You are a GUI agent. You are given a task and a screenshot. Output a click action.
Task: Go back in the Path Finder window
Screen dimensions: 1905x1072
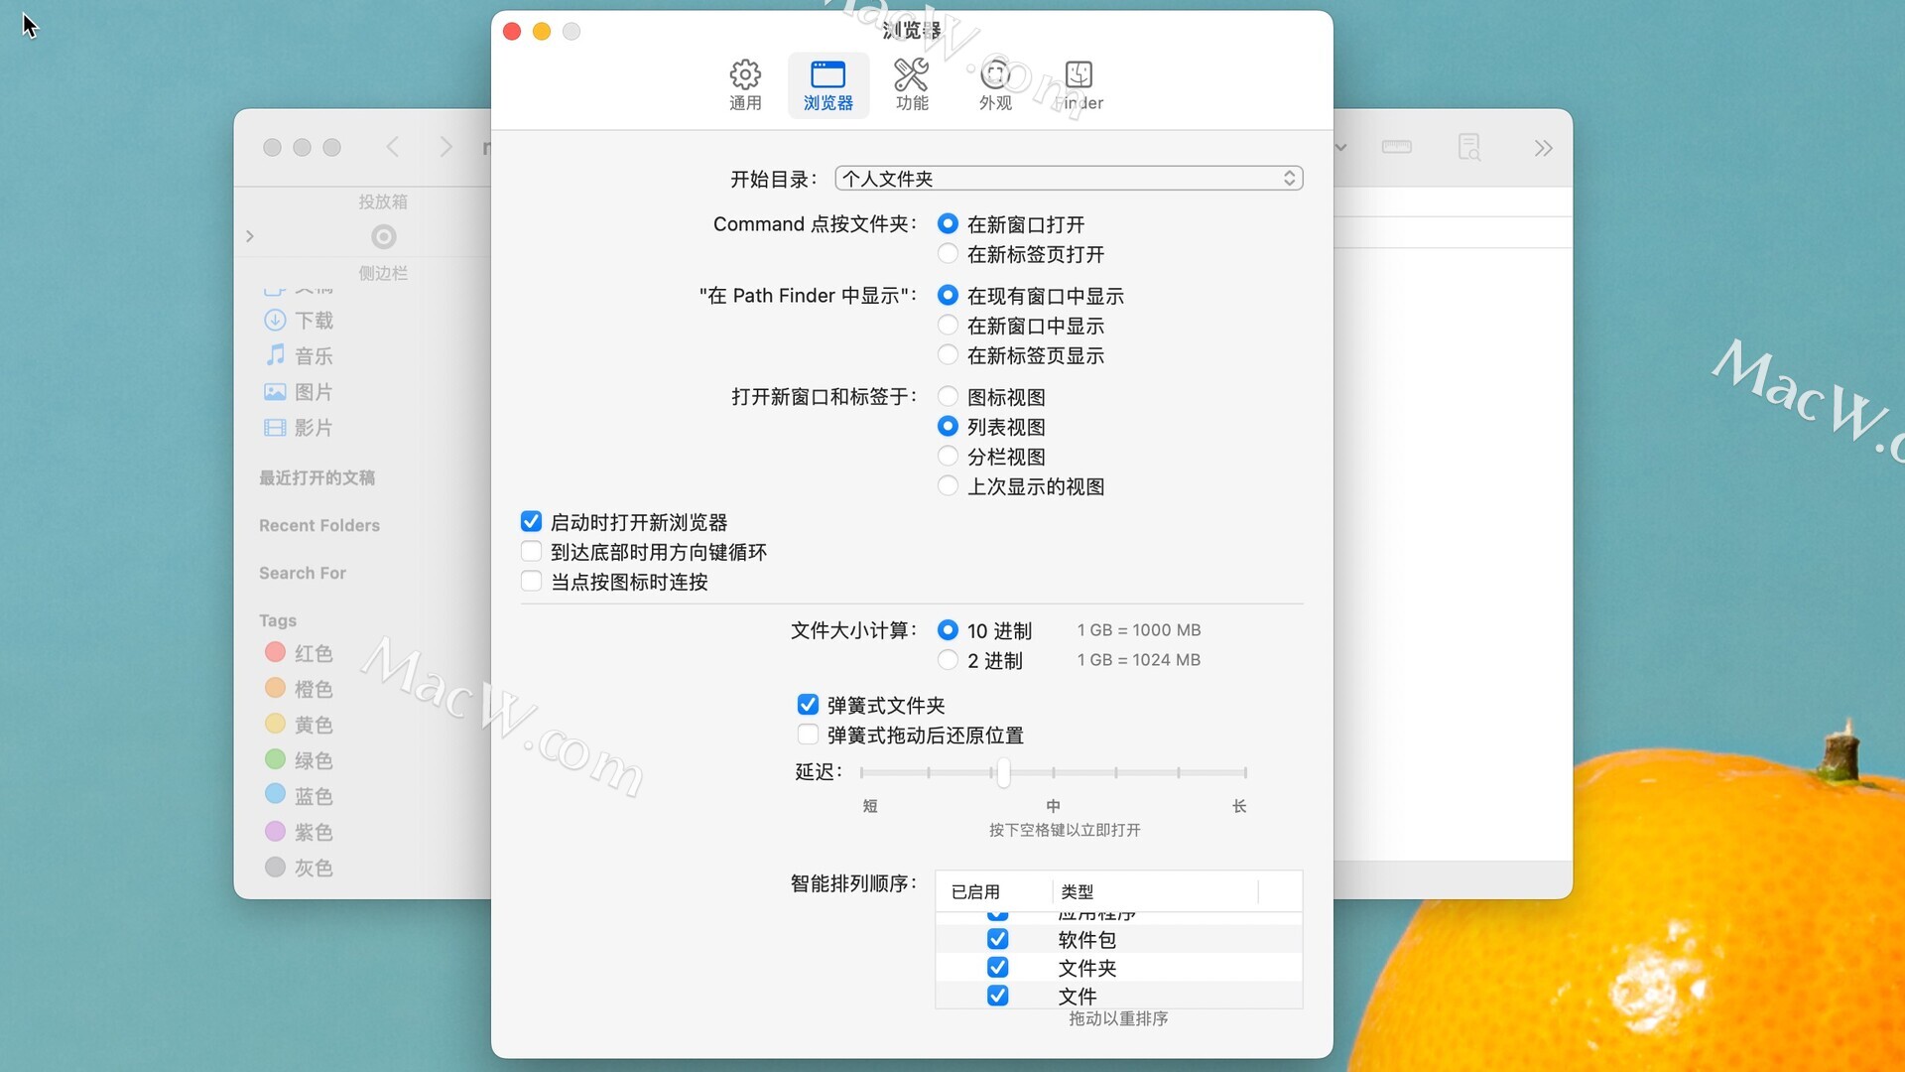tap(393, 147)
